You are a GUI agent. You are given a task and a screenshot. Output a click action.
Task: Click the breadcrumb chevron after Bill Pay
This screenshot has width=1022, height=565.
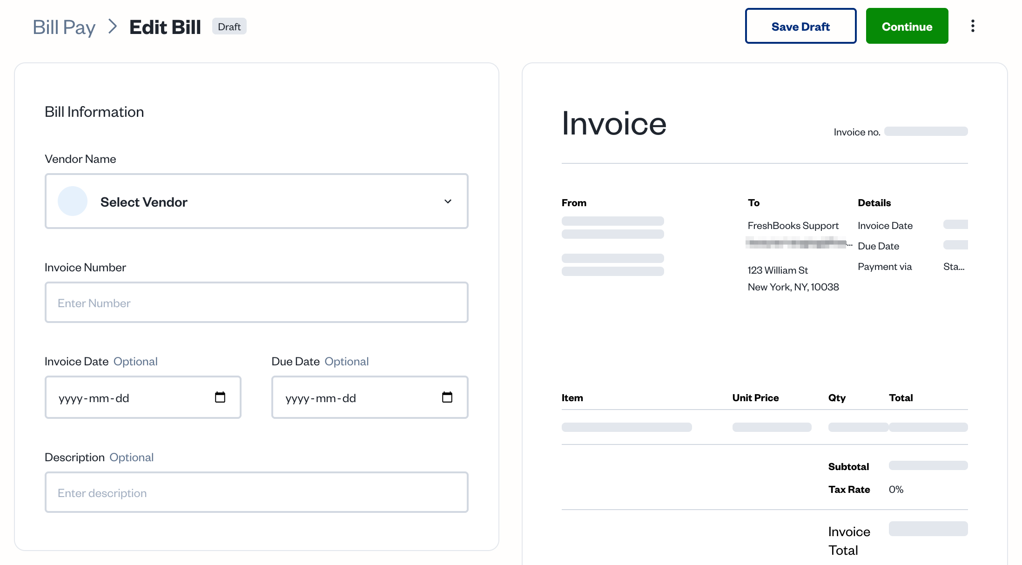point(112,27)
